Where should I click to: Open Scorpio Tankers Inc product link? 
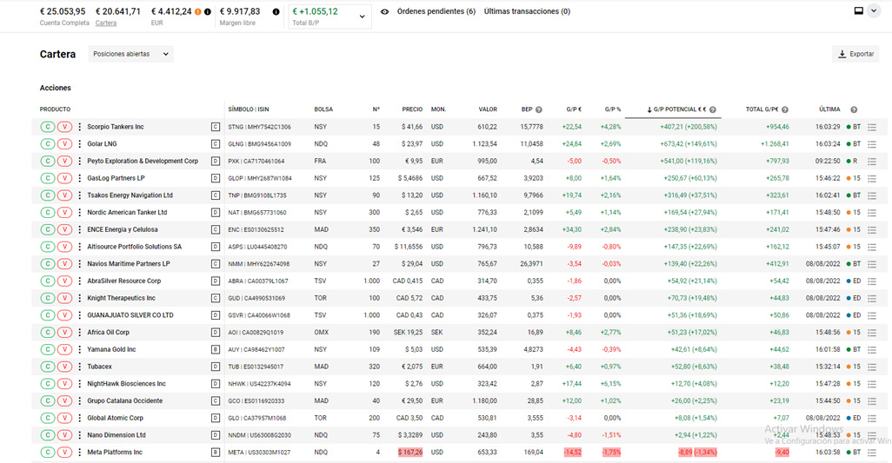click(116, 127)
